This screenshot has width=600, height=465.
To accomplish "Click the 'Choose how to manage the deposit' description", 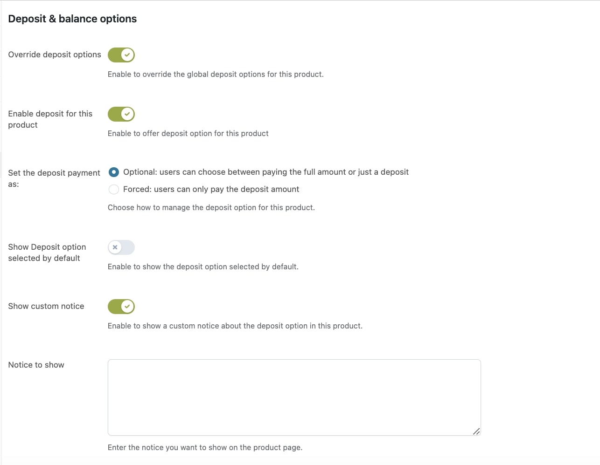I will click(x=211, y=207).
